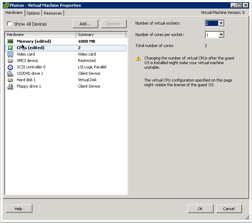Select the Video card monitor icon
Image resolution: width=252 pixels, height=223 pixels.
[10, 54]
